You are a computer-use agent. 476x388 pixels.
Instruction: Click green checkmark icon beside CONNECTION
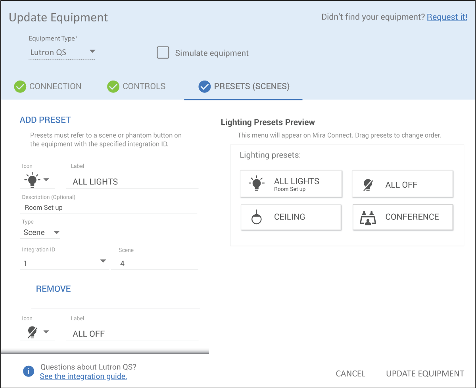tap(20, 86)
